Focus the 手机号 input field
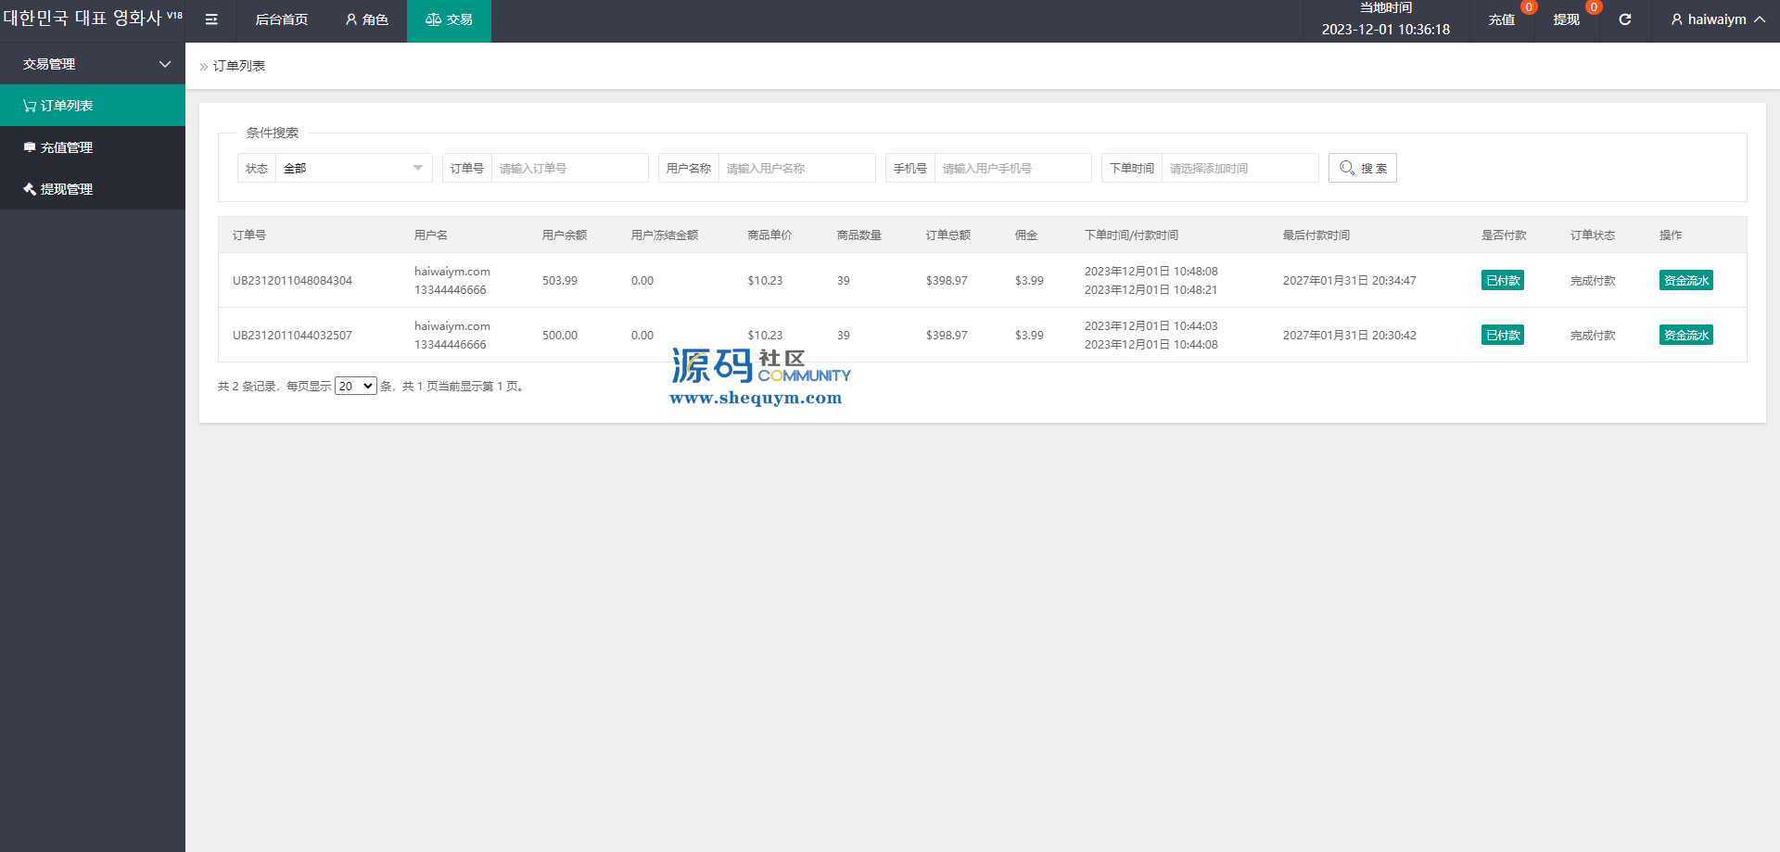 (x=1012, y=168)
